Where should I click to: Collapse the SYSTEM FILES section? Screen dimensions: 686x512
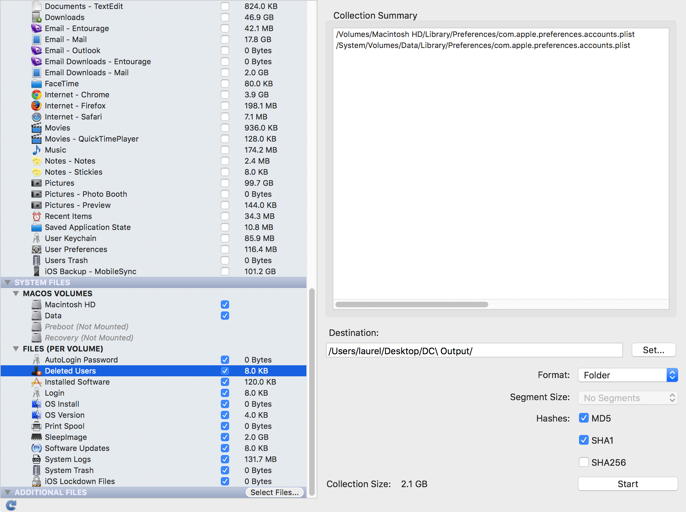(x=8, y=282)
